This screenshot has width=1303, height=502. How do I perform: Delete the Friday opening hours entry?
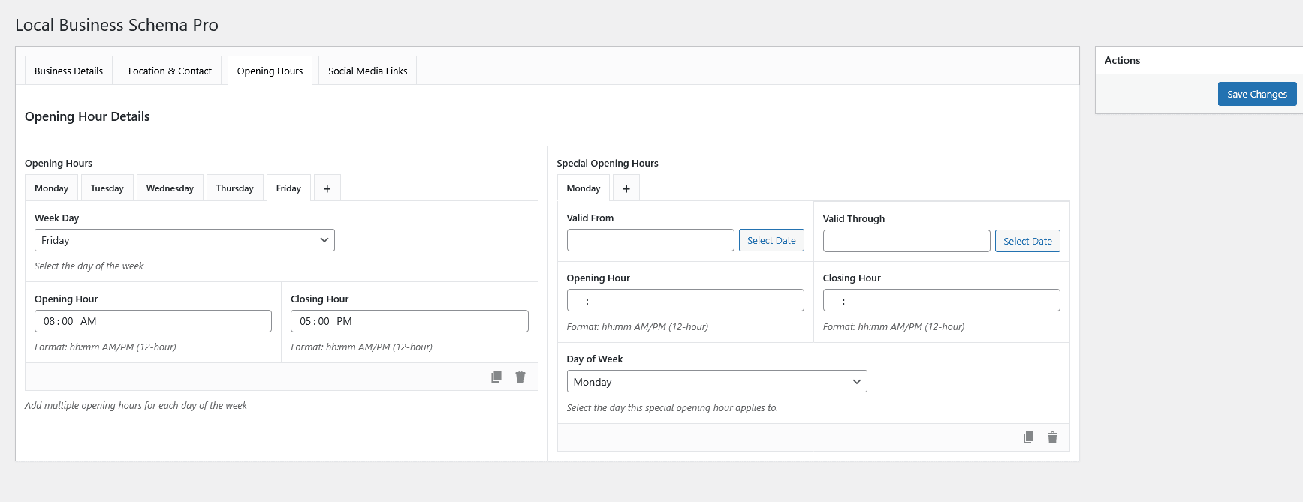(520, 377)
